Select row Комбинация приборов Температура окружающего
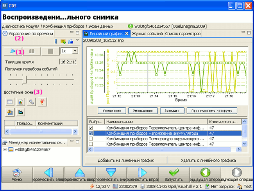254x191 pixels. (x=165, y=139)
